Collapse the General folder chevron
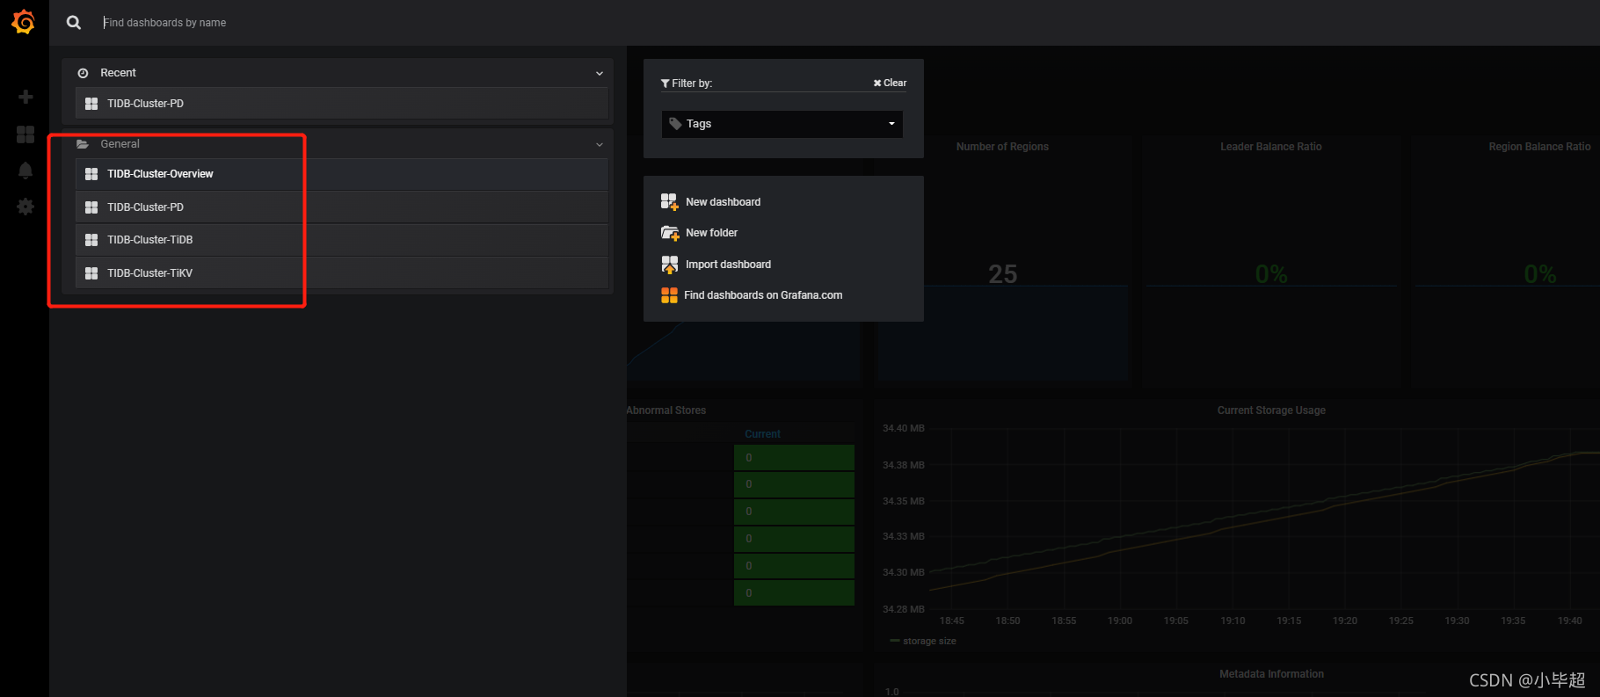The image size is (1600, 697). click(x=600, y=144)
